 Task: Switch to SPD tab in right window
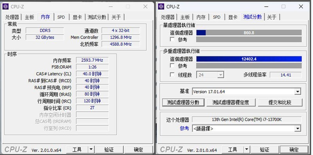coord(217,17)
